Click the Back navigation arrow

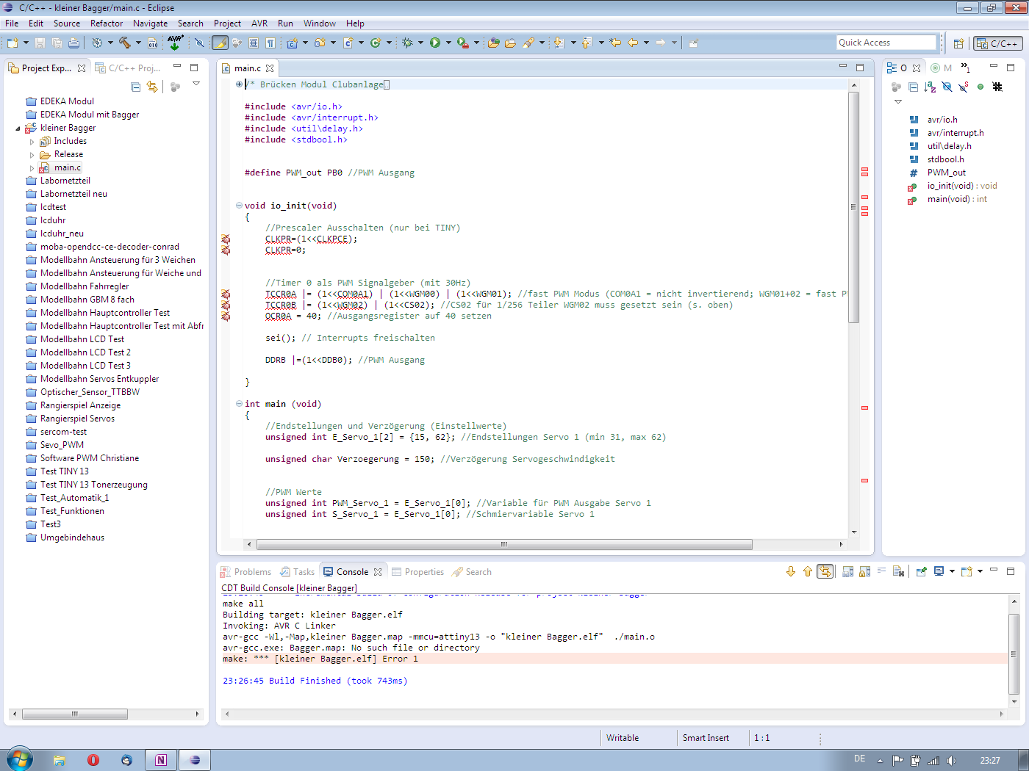coord(633,43)
